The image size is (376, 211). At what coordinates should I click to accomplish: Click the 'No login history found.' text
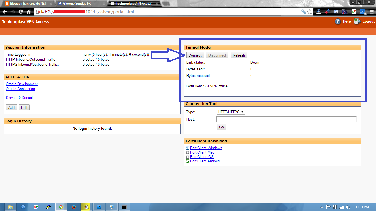point(92,128)
